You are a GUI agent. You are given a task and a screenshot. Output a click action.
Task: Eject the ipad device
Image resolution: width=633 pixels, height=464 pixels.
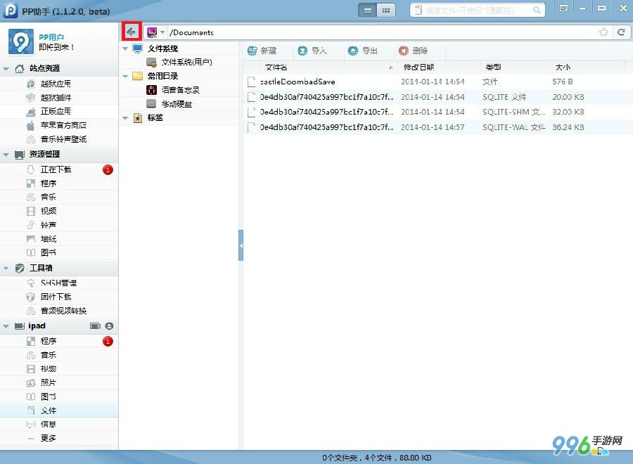click(109, 326)
